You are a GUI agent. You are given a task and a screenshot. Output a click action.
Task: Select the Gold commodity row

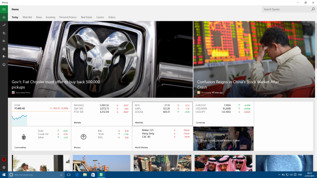[53, 131]
